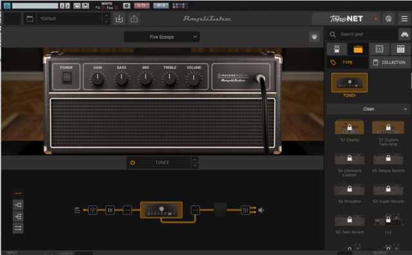Select parallel dual chain routing icon
The width and height of the screenshot is (412, 255).
pyautogui.click(x=18, y=228)
